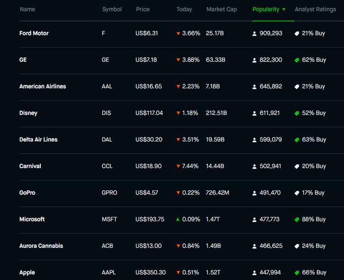Open the Ford Motor stock
This screenshot has width=344, height=280.
[34, 33]
